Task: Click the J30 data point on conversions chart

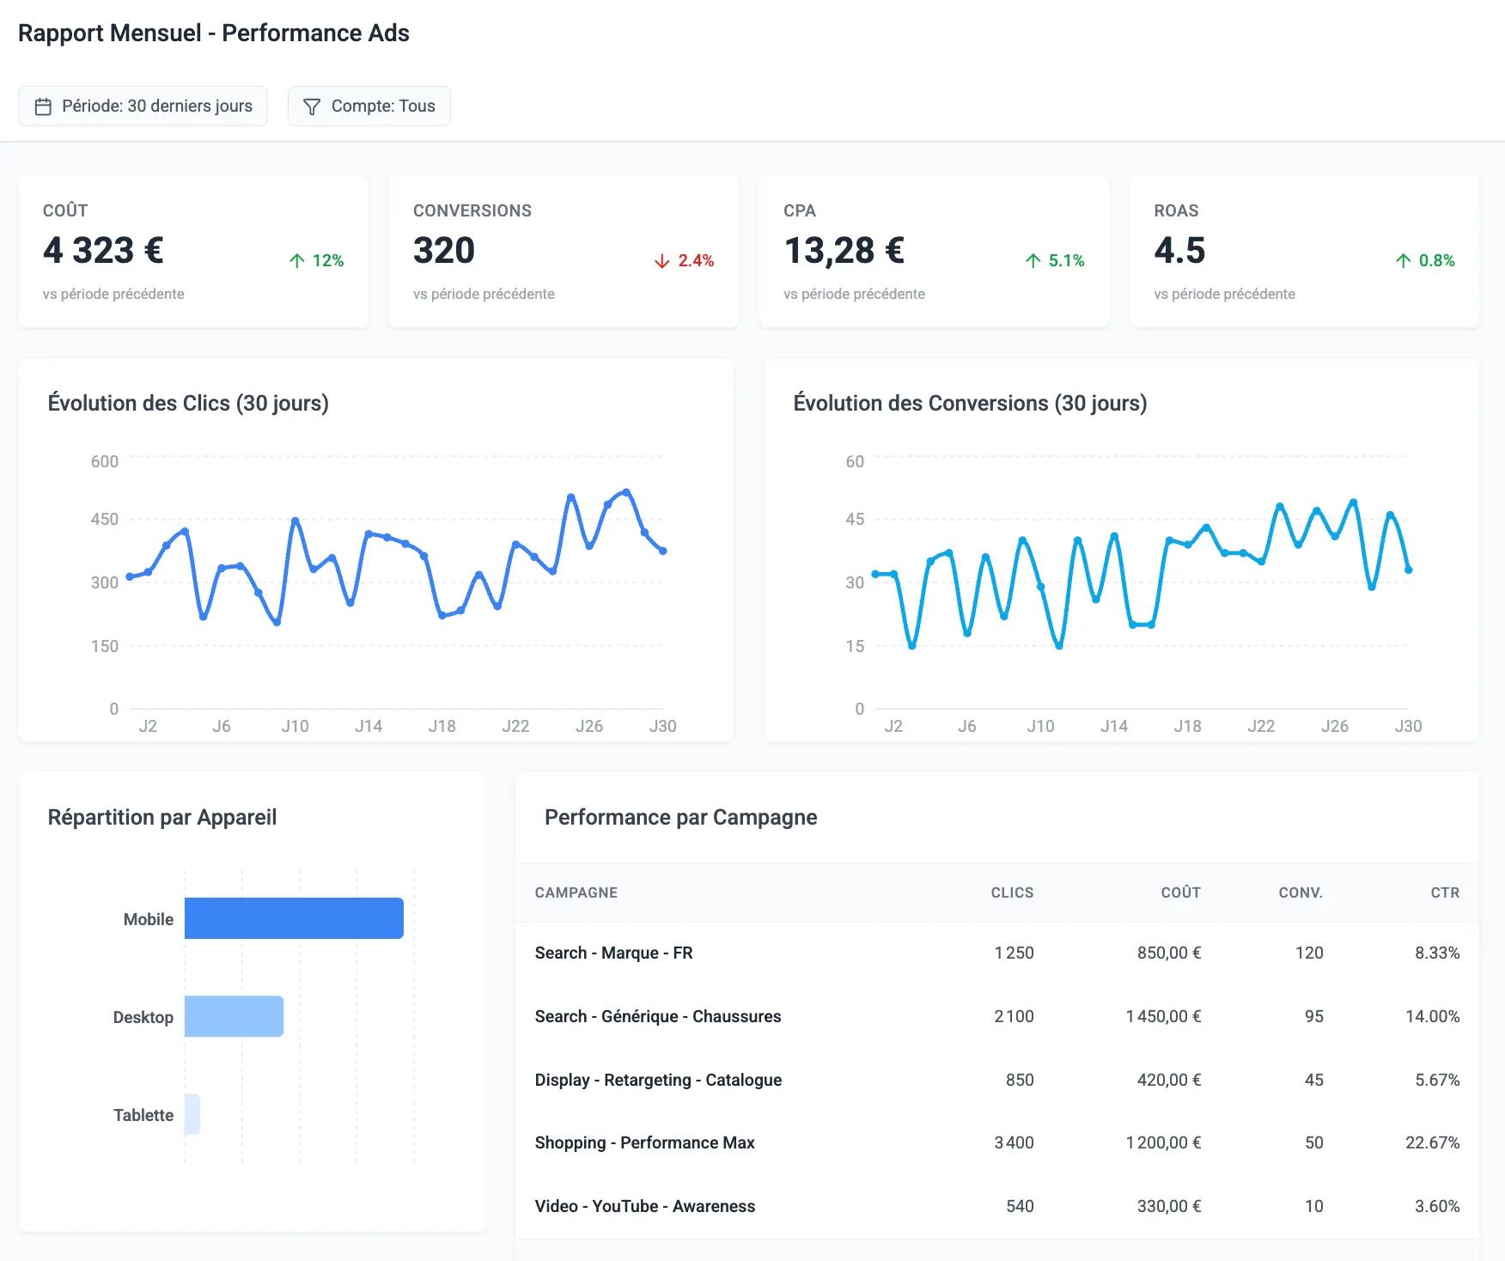Action: [x=1408, y=570]
